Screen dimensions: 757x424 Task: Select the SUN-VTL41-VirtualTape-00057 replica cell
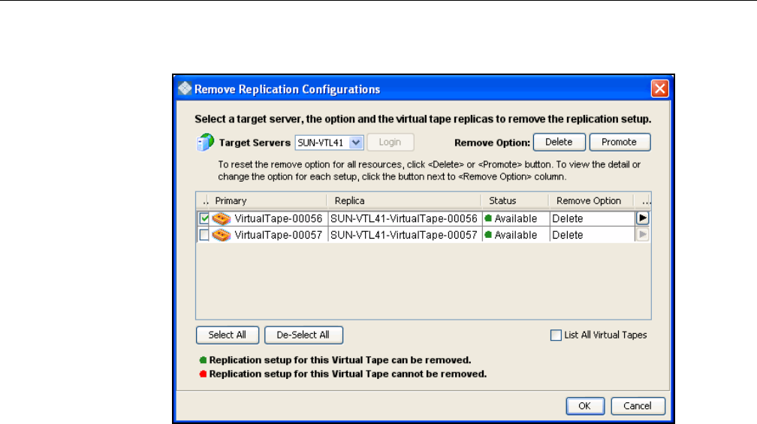click(403, 235)
